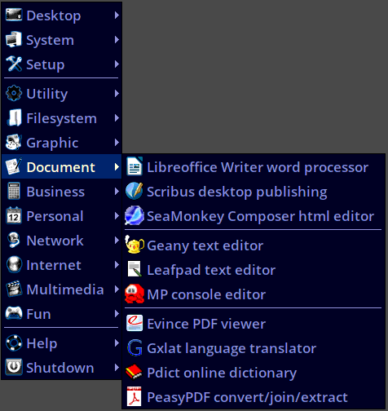Open the Internet menu category
Viewport: 388px width, 411px height.
[61, 265]
